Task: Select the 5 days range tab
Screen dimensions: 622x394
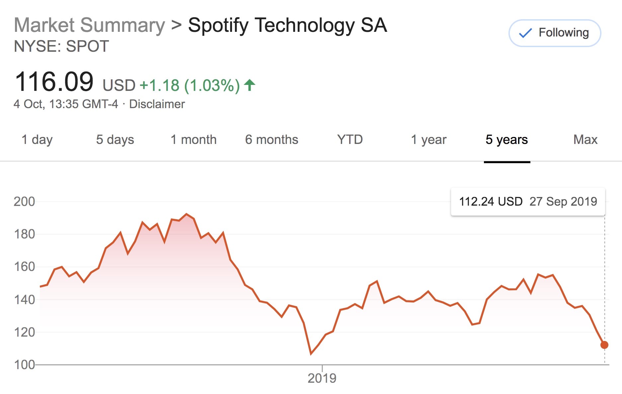Action: (x=115, y=140)
